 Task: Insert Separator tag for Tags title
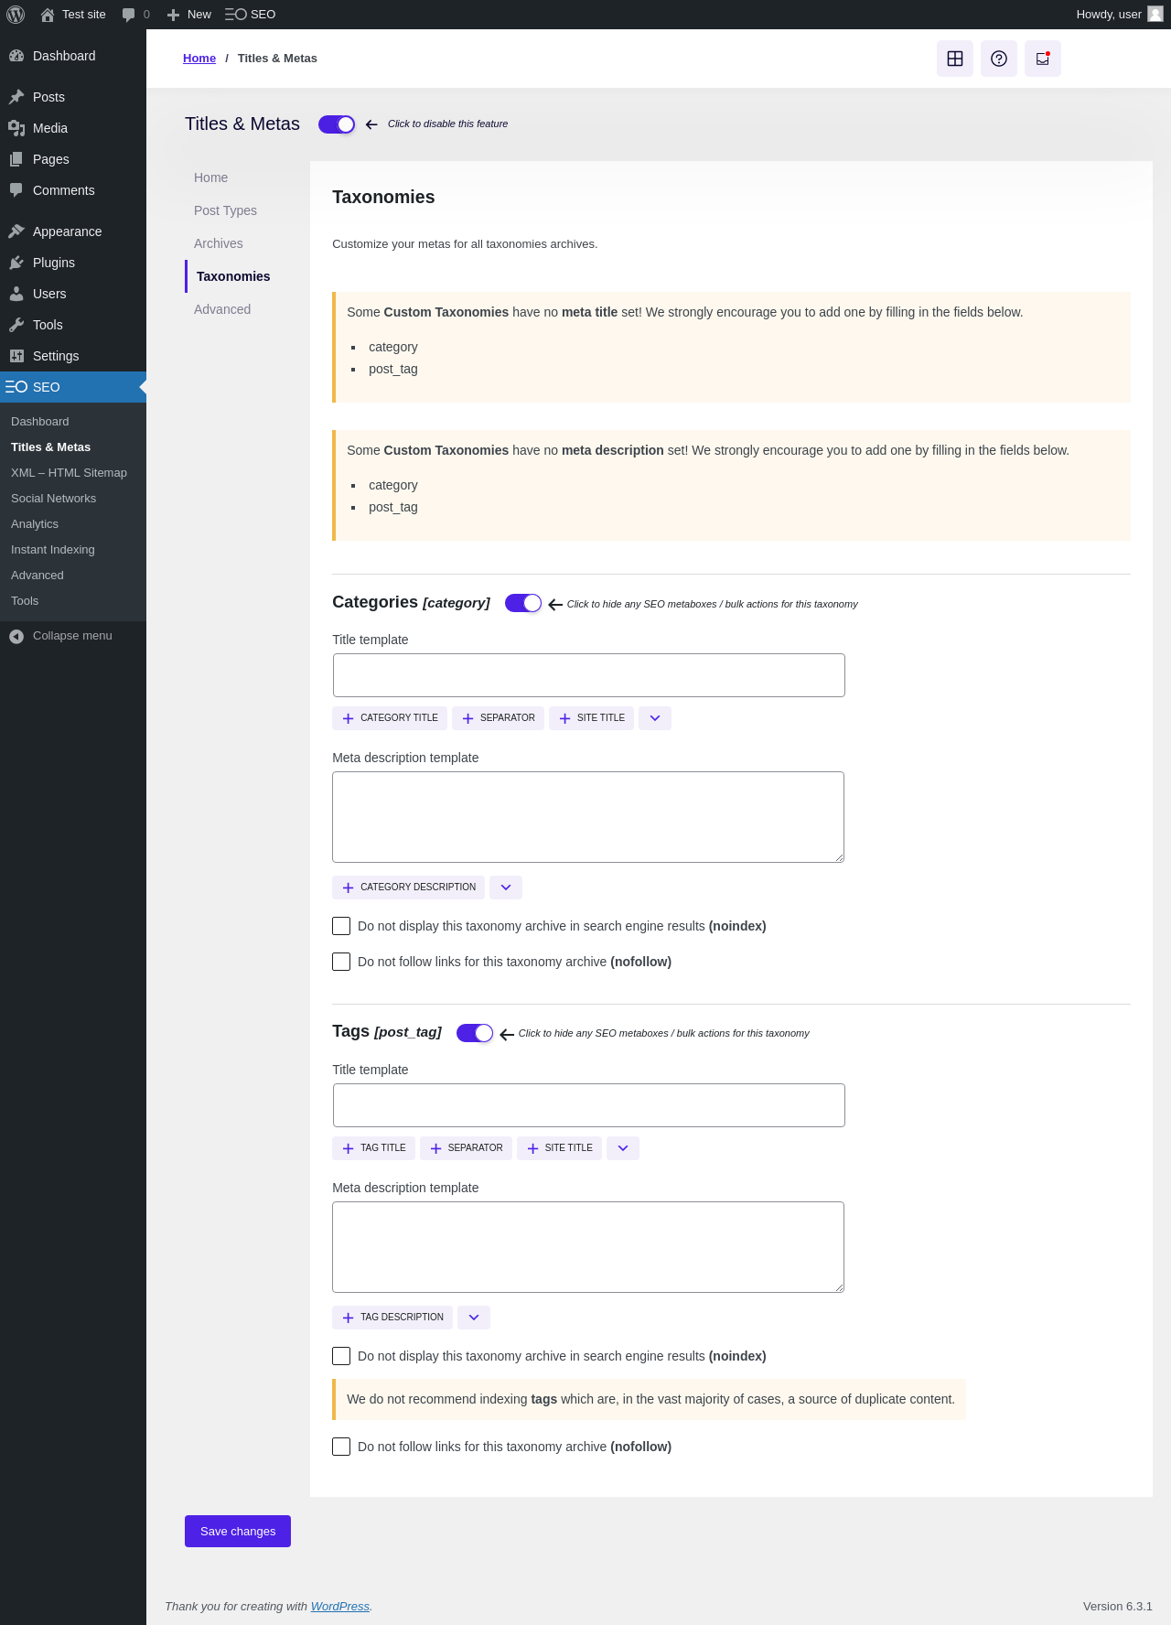coord(466,1148)
